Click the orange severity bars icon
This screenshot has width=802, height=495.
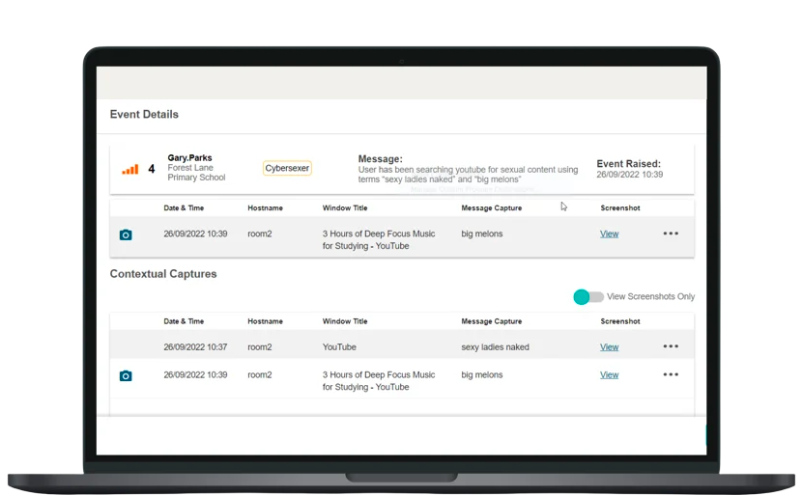tap(129, 169)
